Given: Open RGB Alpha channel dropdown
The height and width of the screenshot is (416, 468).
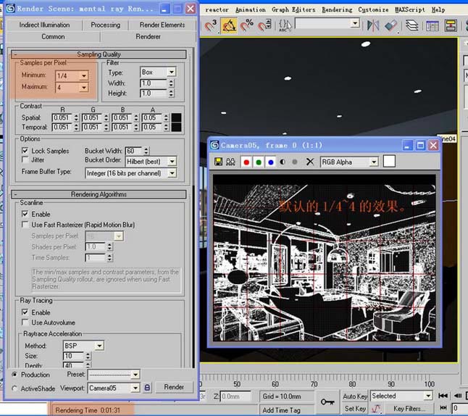Looking at the screenshot, I should [x=374, y=162].
